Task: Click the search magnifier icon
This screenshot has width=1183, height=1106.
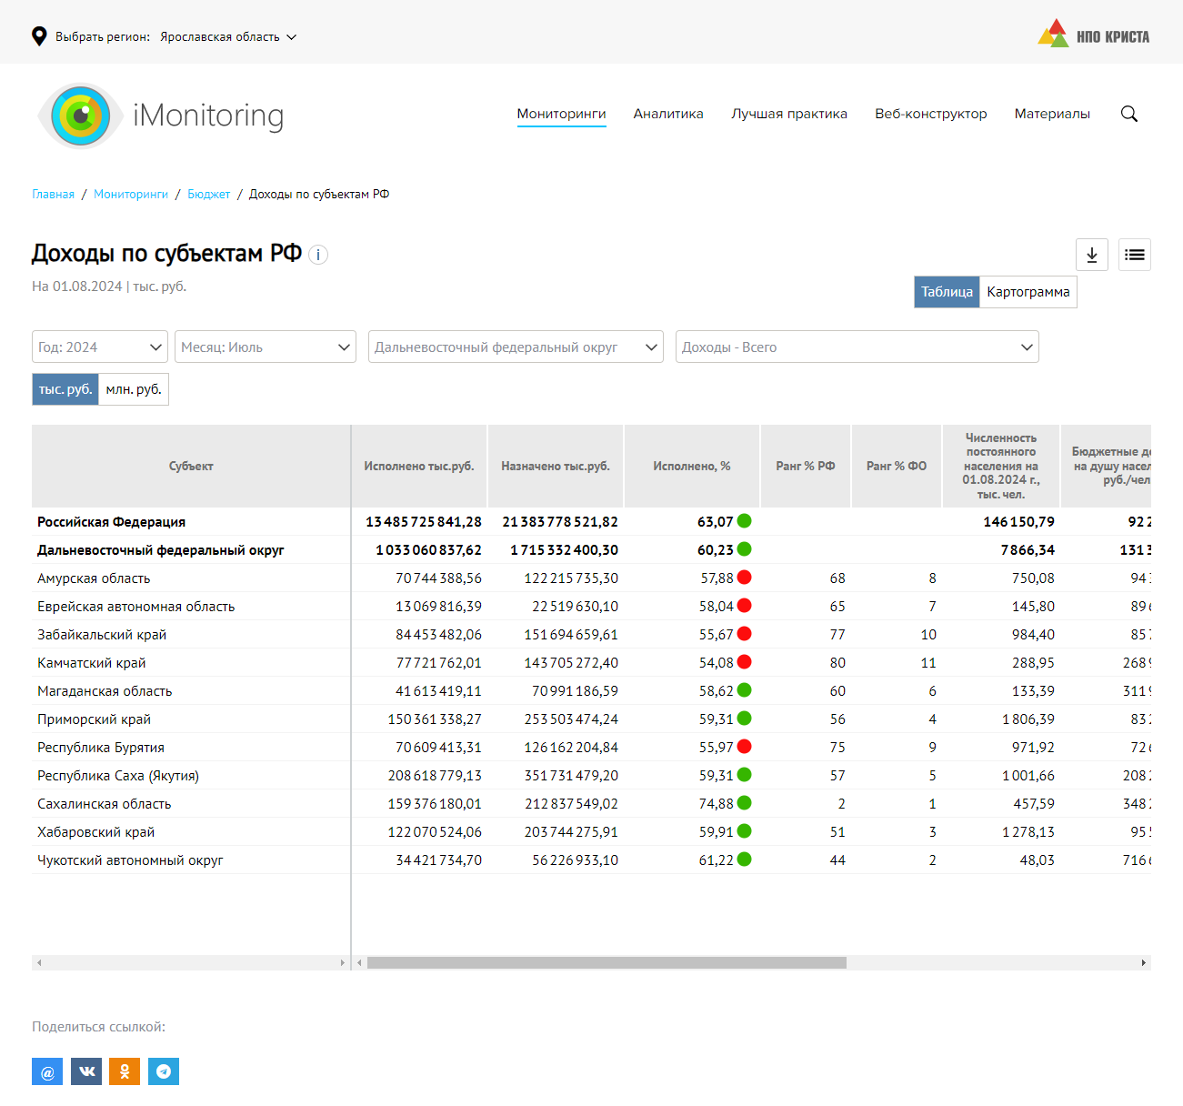Action: pos(1128,114)
